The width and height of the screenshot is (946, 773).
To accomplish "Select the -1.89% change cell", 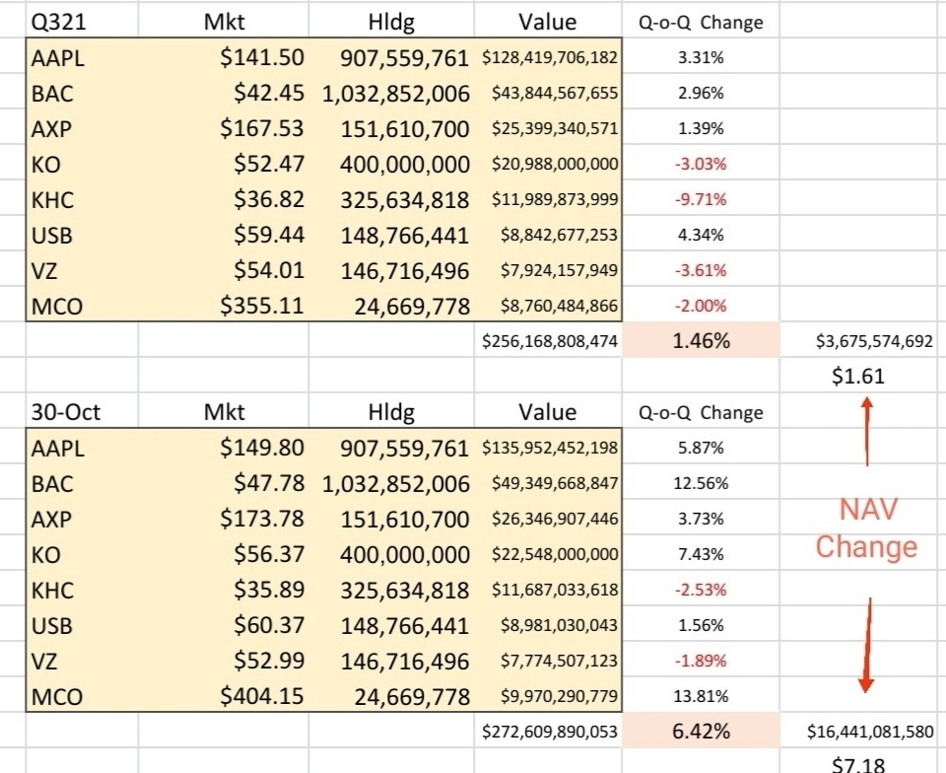I will [701, 661].
